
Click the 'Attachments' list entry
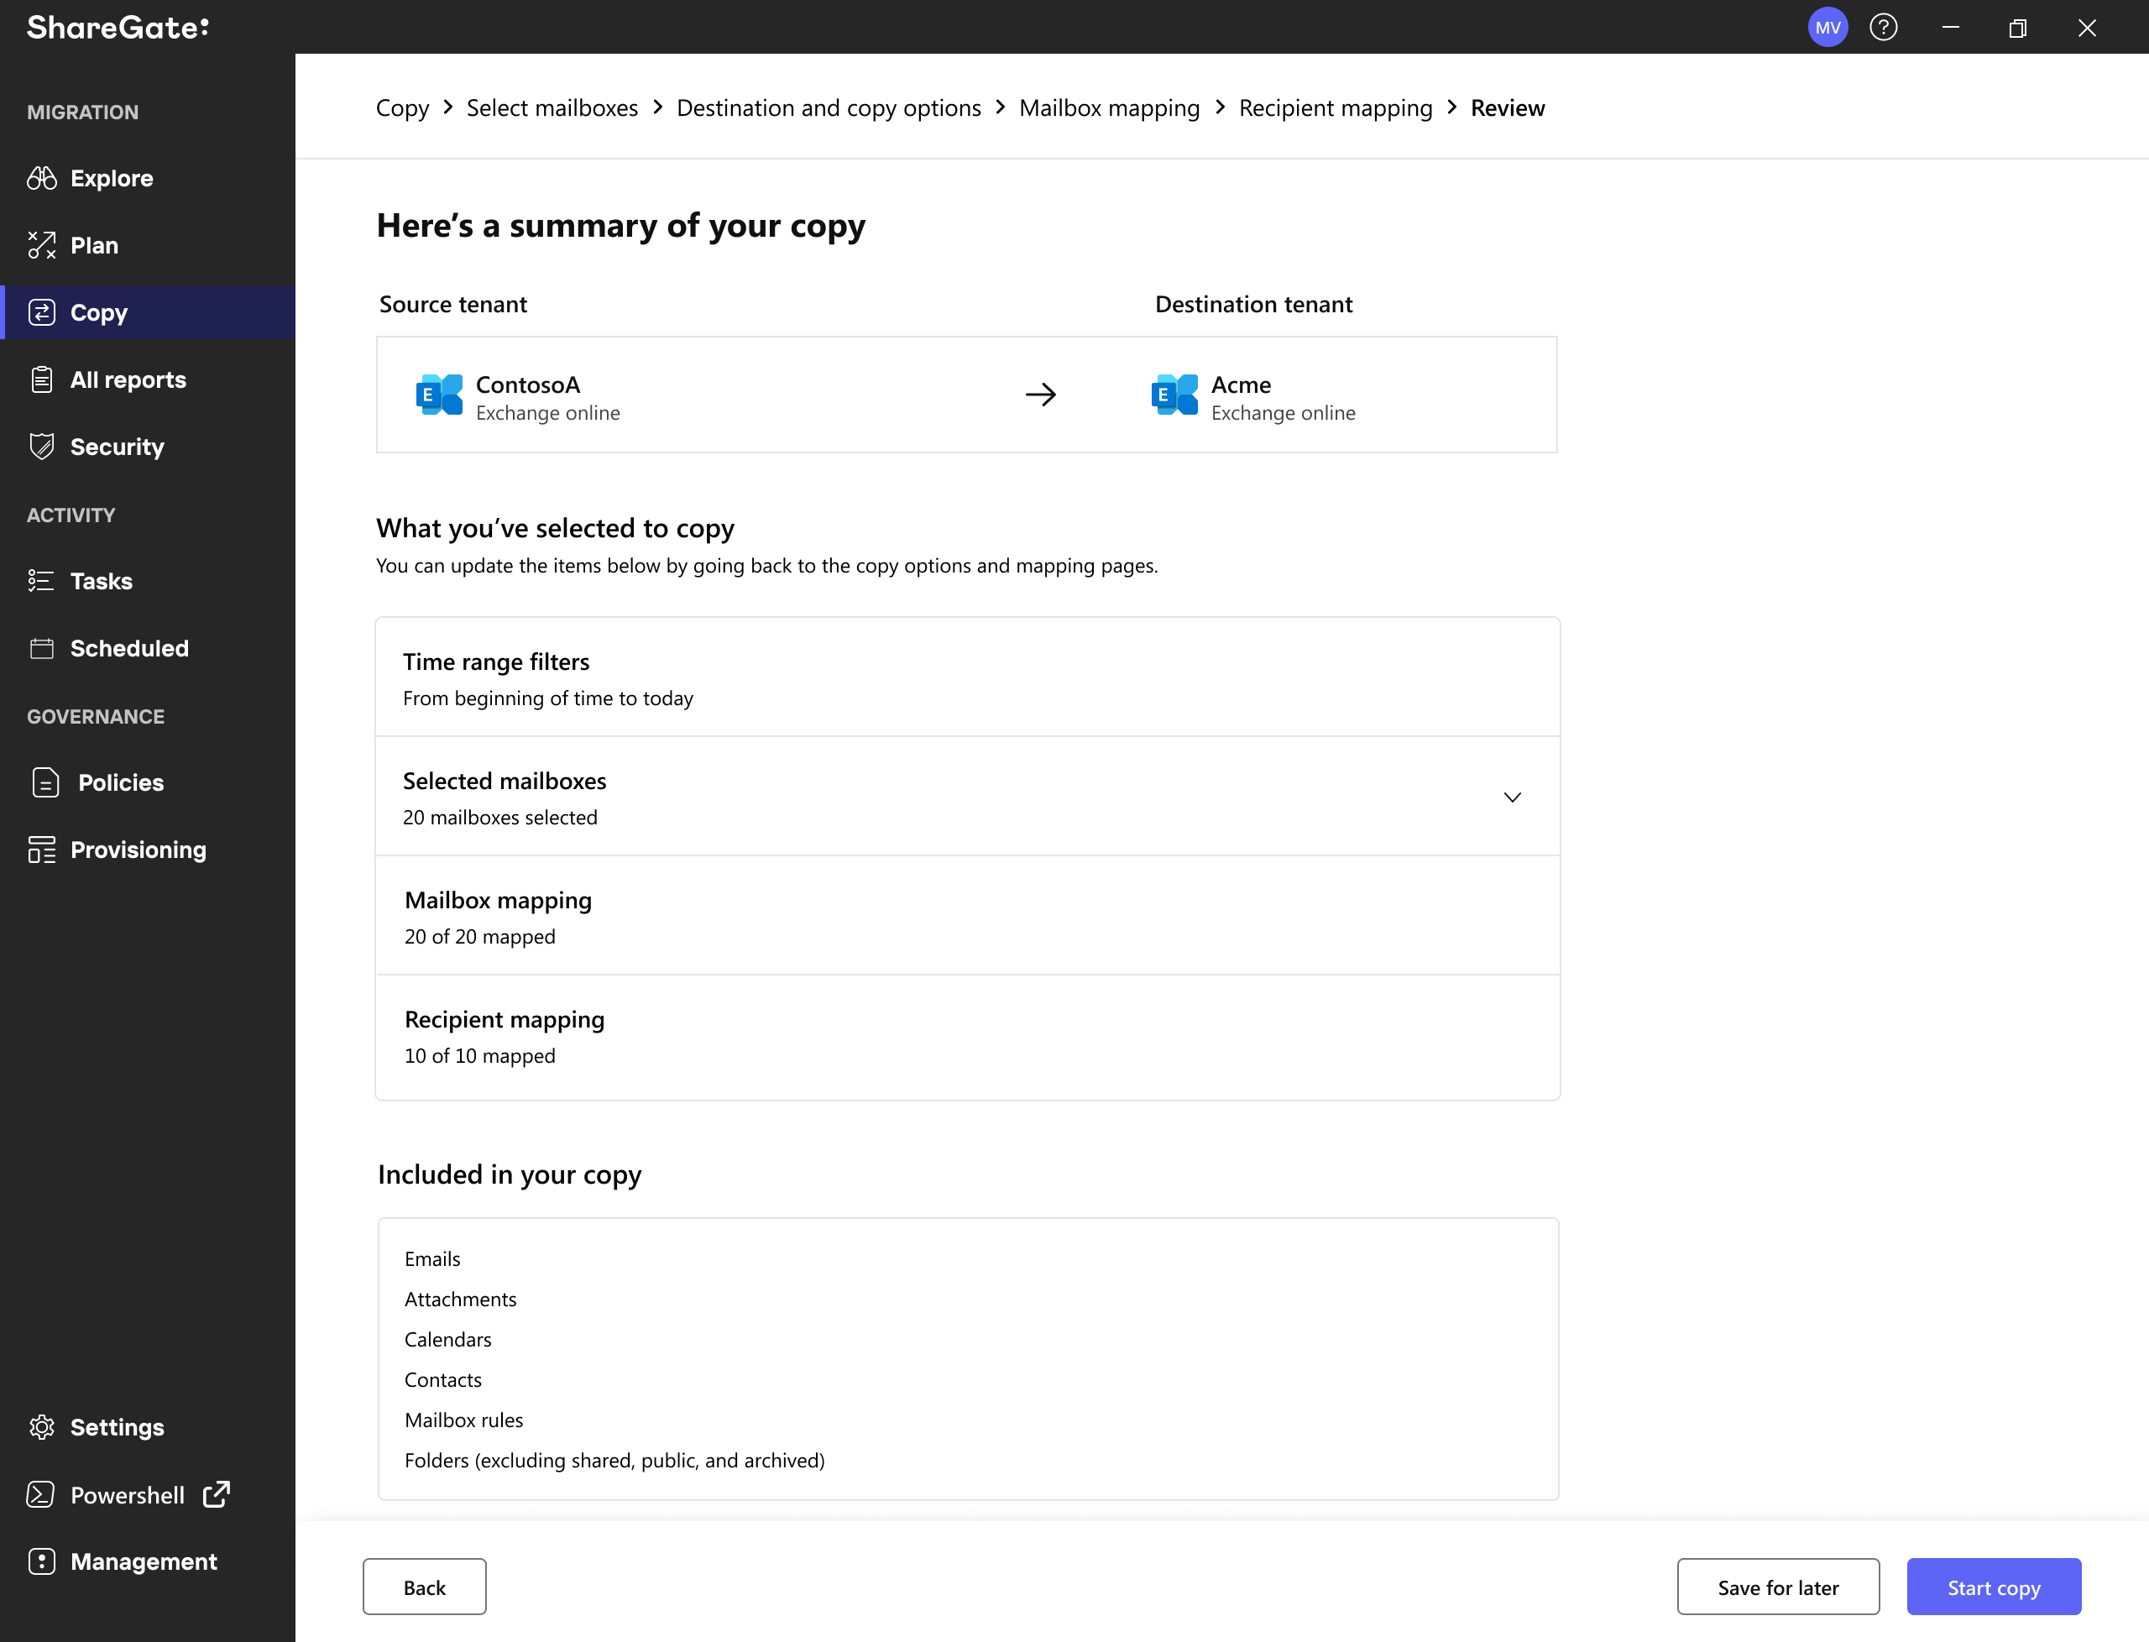point(460,1299)
